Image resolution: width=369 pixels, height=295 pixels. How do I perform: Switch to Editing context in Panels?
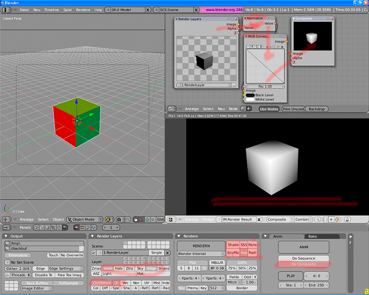pyautogui.click(x=59, y=228)
